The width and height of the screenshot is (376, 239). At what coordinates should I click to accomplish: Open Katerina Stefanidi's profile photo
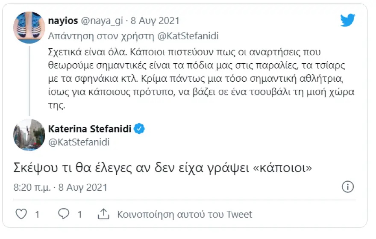pyautogui.click(x=29, y=135)
